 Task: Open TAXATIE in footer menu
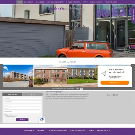[x=91, y=130]
